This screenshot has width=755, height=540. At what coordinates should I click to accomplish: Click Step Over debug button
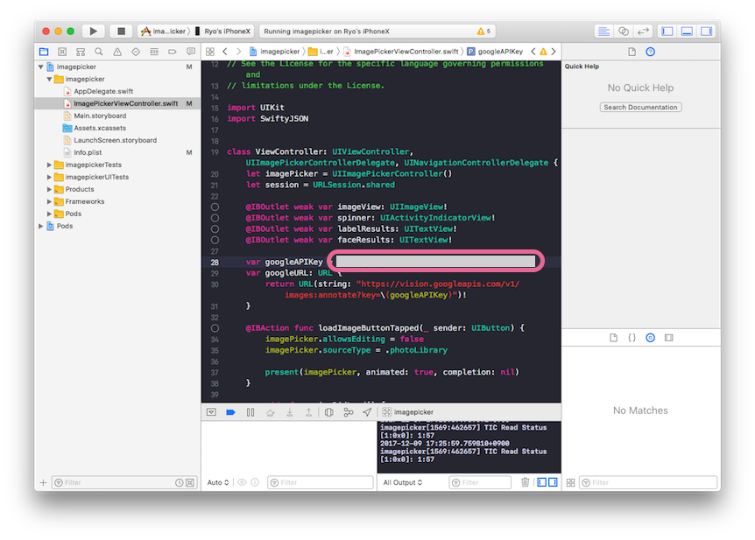[x=270, y=412]
